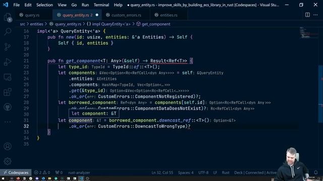Image resolution: width=323 pixels, height=181 pixels.
Task: Open the Accounts menu icon
Action: pos(8,146)
